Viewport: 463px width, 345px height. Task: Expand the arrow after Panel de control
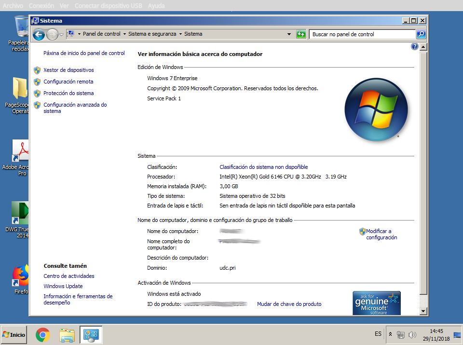tap(124, 34)
